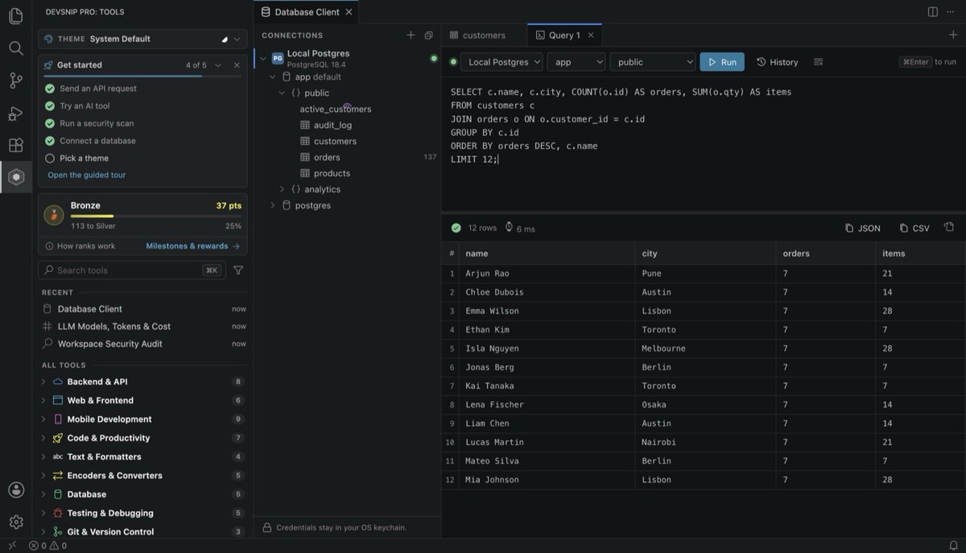Collapse the app default database node

coord(272,77)
